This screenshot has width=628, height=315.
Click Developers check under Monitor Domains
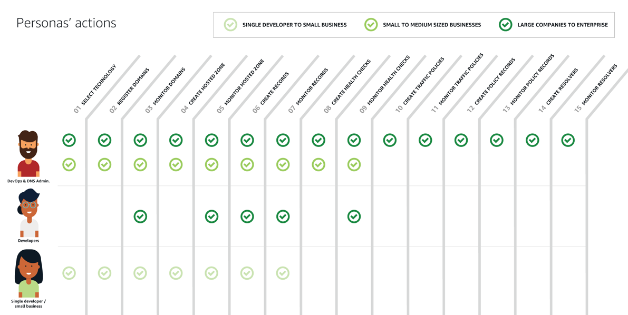(x=140, y=216)
